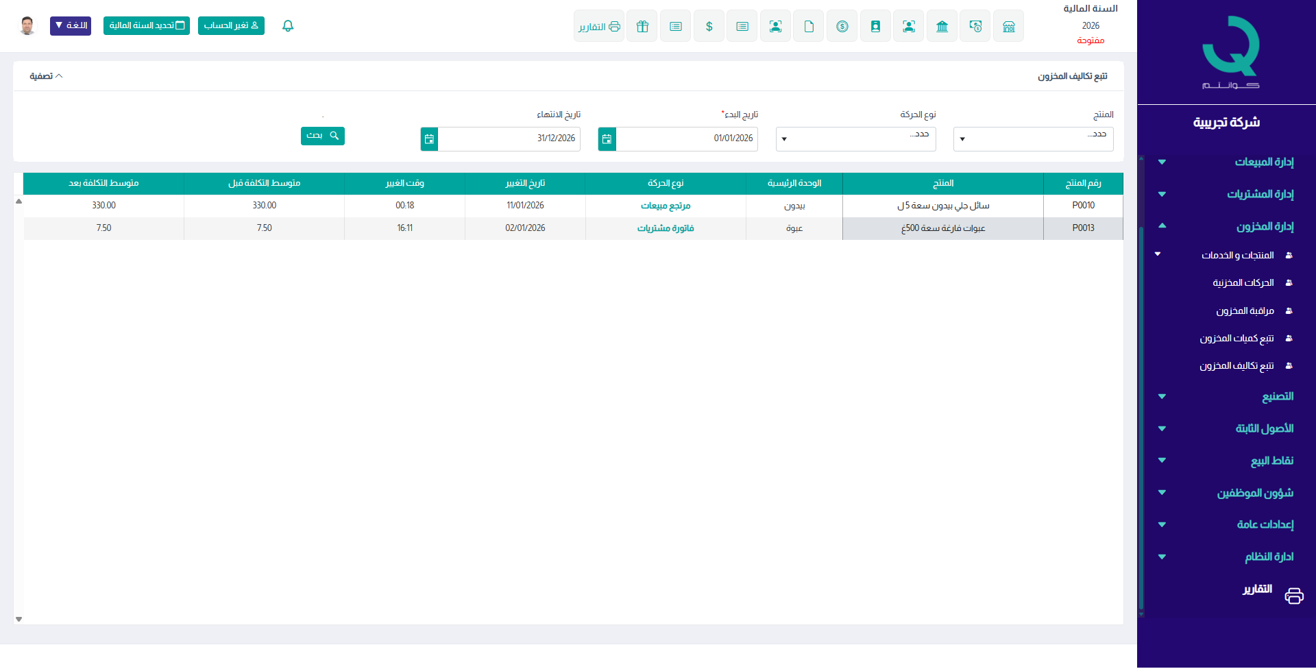The width and height of the screenshot is (1316, 669).
Task: Click the circled dollar coin icon
Action: [x=842, y=27]
